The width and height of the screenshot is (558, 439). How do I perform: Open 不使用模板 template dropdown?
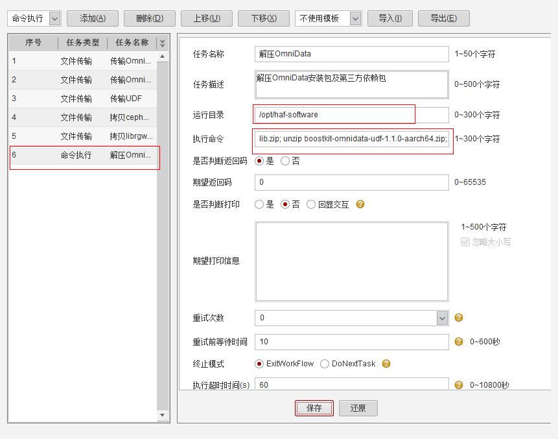tap(355, 19)
